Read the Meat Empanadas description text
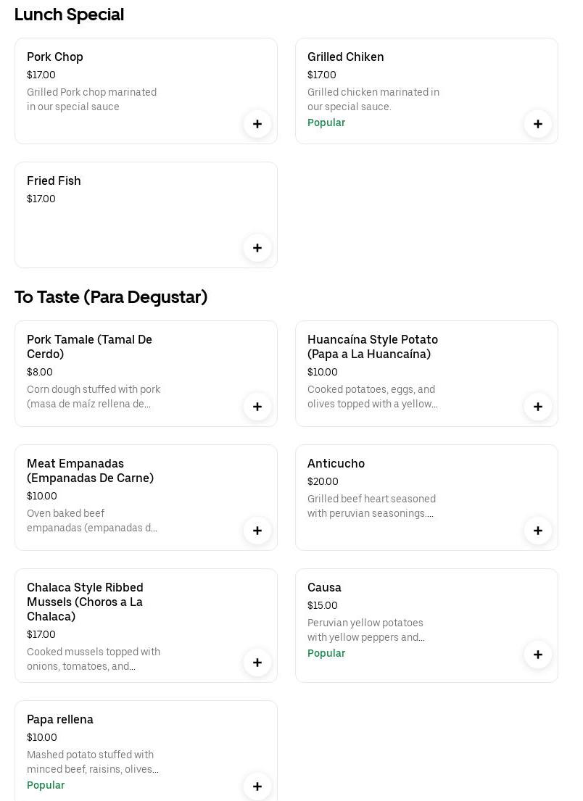This screenshot has height=801, width=583. click(x=92, y=520)
